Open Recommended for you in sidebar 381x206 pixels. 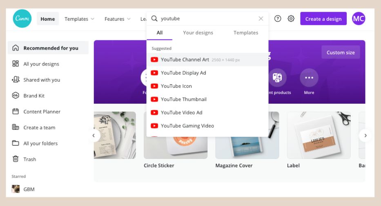(48, 48)
